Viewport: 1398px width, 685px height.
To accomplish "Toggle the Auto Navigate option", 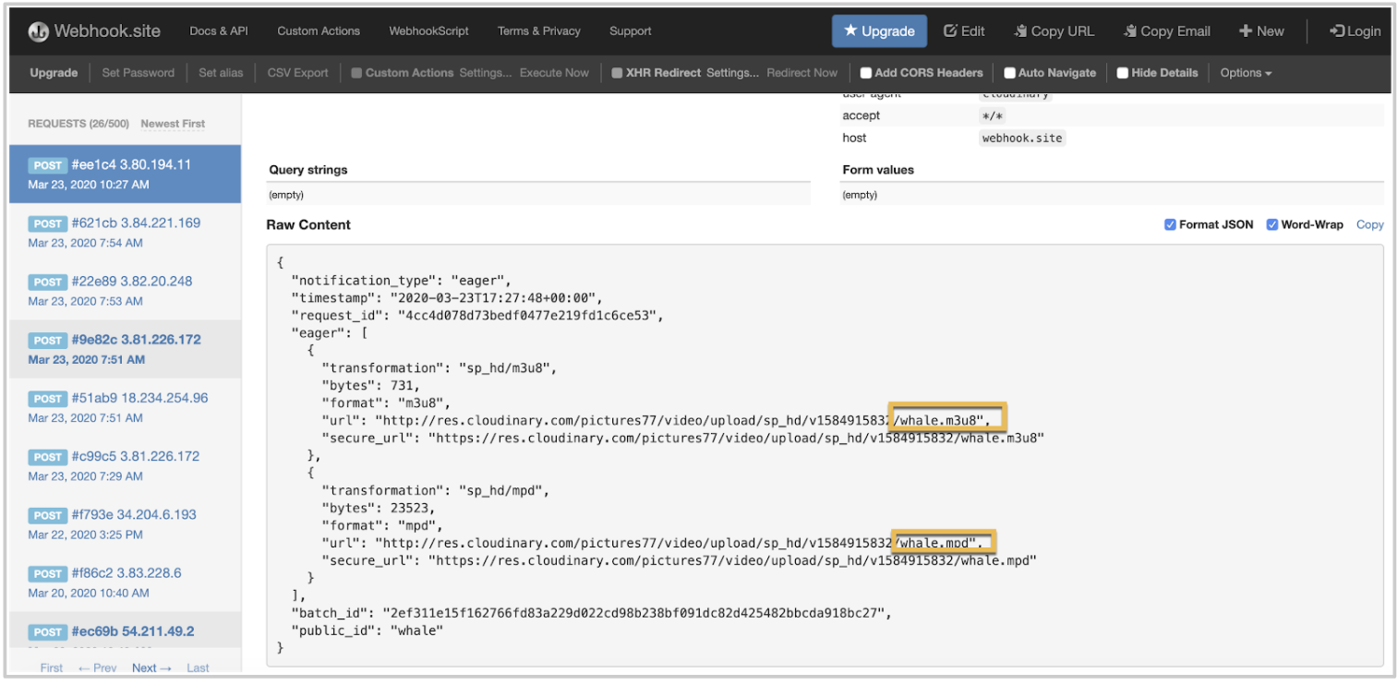I will click(x=1009, y=72).
